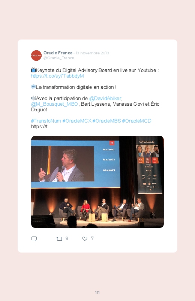195x301 pixels.
Task: Select the #OracleMCX hashtag
Action: pos(77,121)
